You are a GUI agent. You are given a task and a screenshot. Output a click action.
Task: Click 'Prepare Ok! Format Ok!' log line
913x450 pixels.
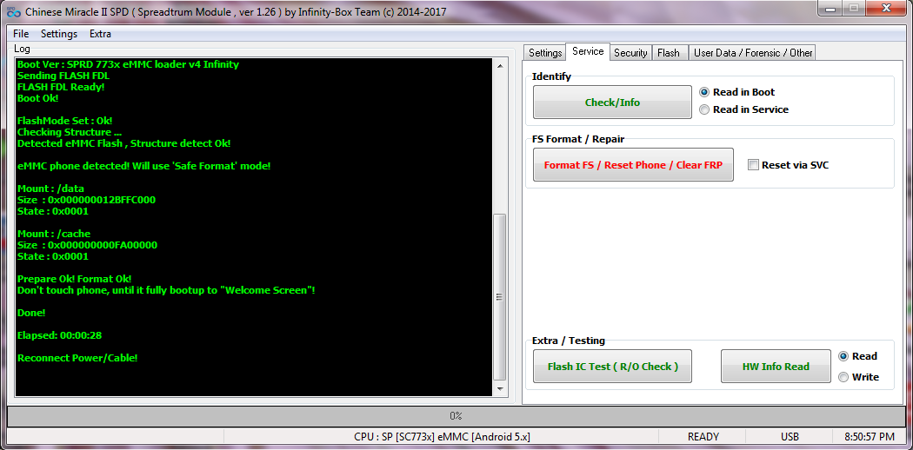point(75,279)
